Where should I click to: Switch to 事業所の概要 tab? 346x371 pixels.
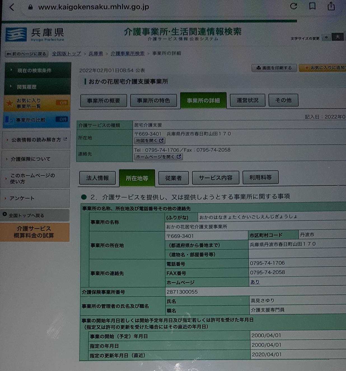tap(104, 101)
